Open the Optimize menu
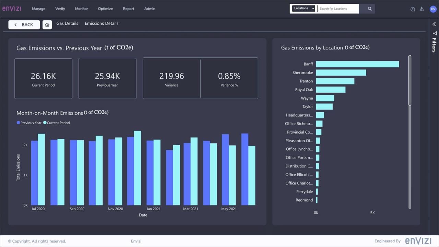 point(105,9)
